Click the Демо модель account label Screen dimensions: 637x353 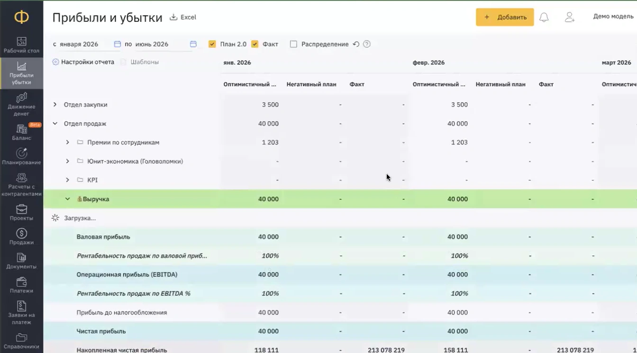tap(613, 17)
